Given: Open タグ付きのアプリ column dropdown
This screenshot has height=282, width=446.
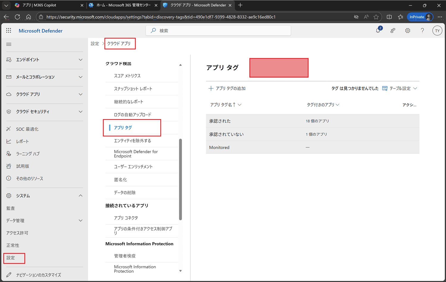Looking at the screenshot, I should [323, 105].
